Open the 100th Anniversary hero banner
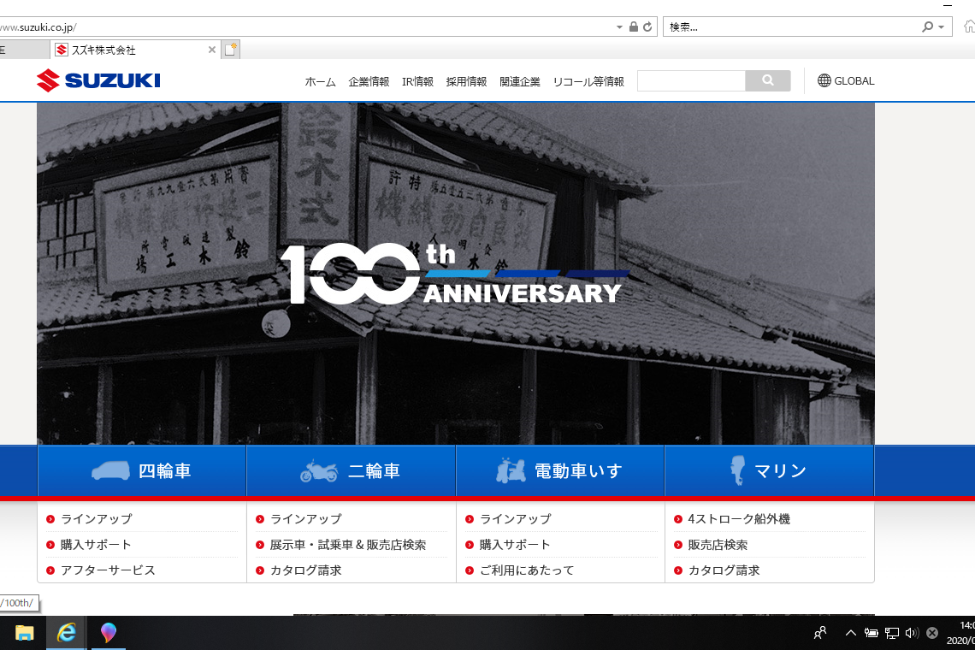This screenshot has width=975, height=650. pos(456,273)
